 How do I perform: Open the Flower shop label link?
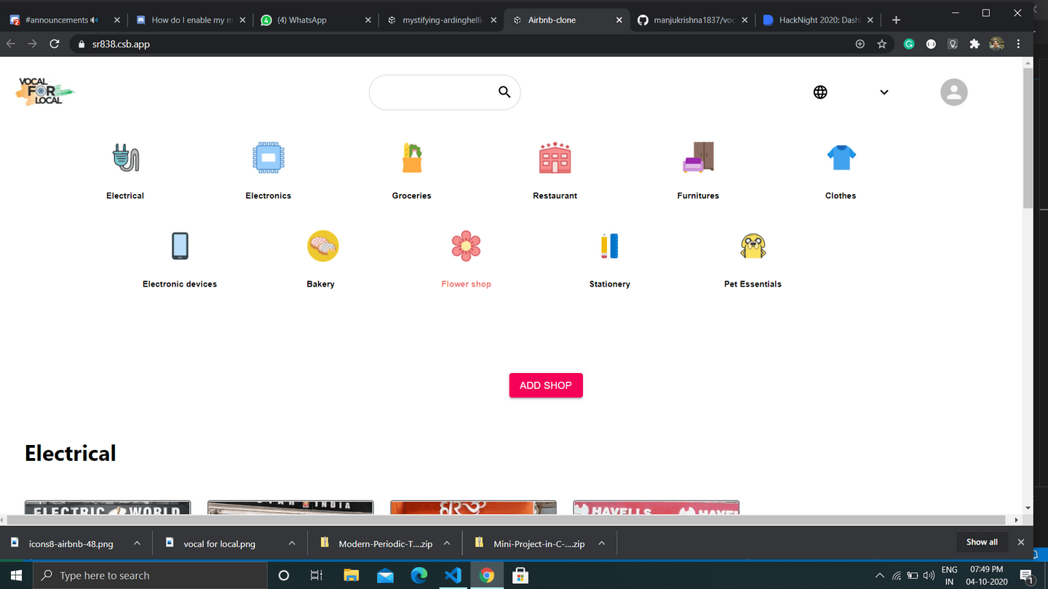tap(466, 284)
